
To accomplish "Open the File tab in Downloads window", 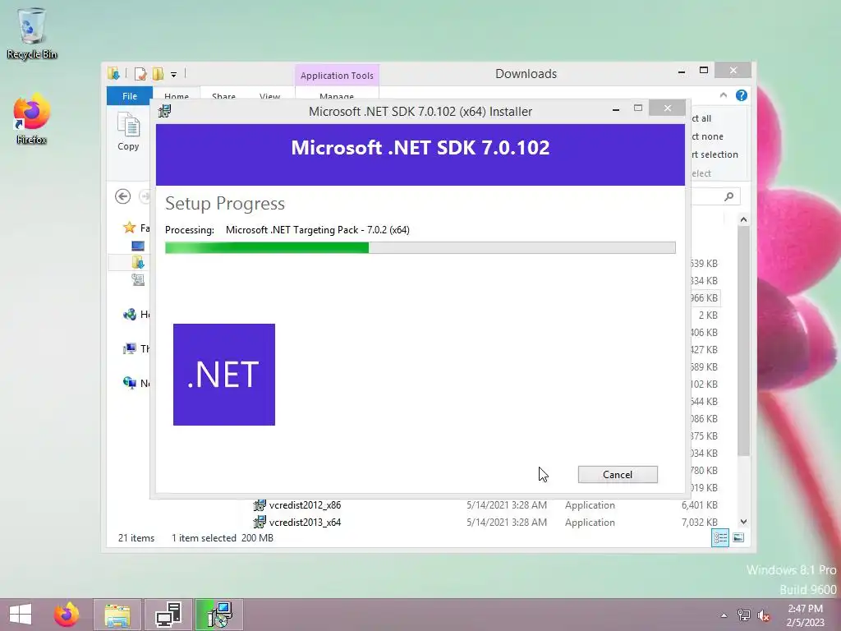I will pyautogui.click(x=129, y=95).
